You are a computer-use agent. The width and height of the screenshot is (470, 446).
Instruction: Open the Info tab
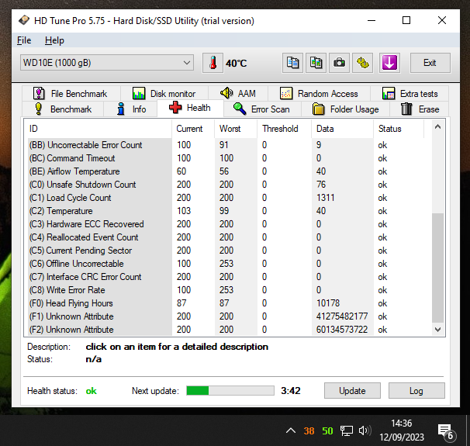130,109
